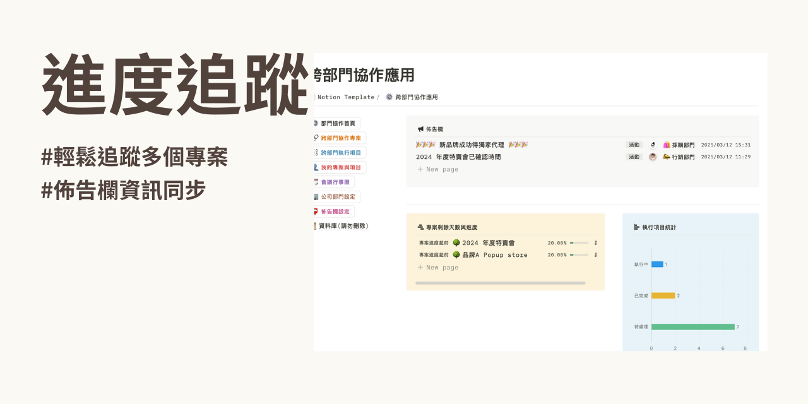
Task: Click the 活動 tag on the 新品牌 announcement
Action: pos(634,145)
